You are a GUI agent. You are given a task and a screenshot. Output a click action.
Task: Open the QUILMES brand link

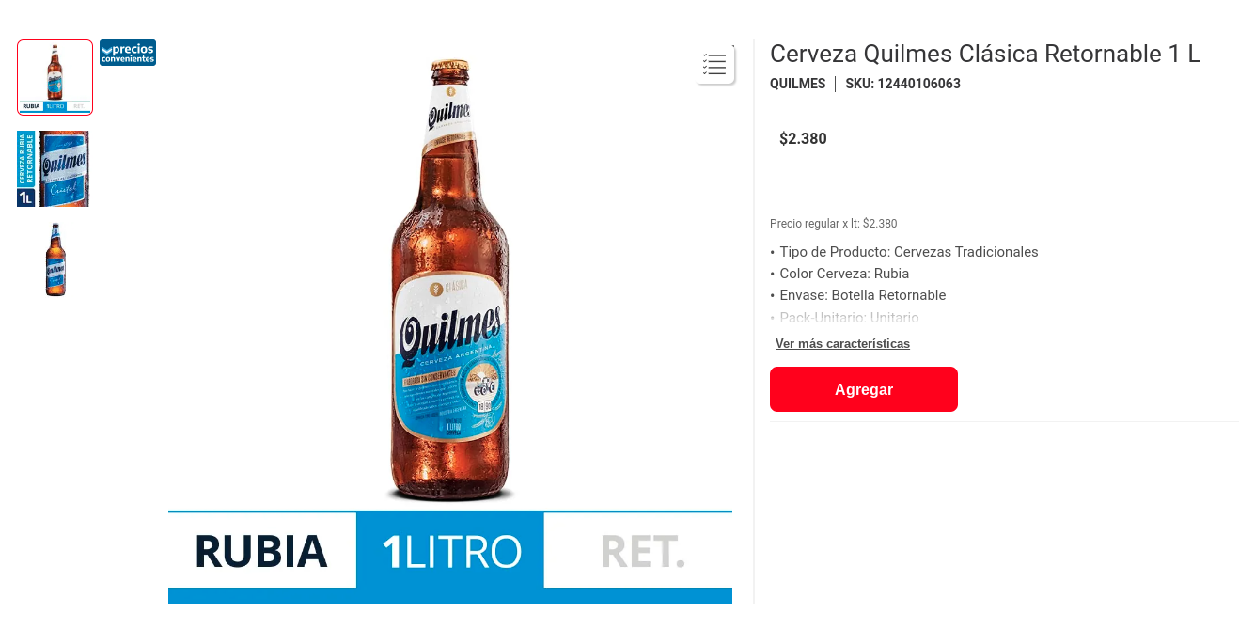tap(797, 84)
